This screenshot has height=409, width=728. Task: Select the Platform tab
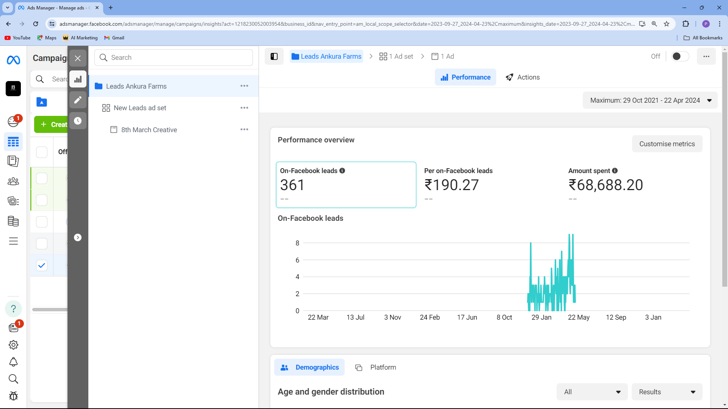point(375,367)
